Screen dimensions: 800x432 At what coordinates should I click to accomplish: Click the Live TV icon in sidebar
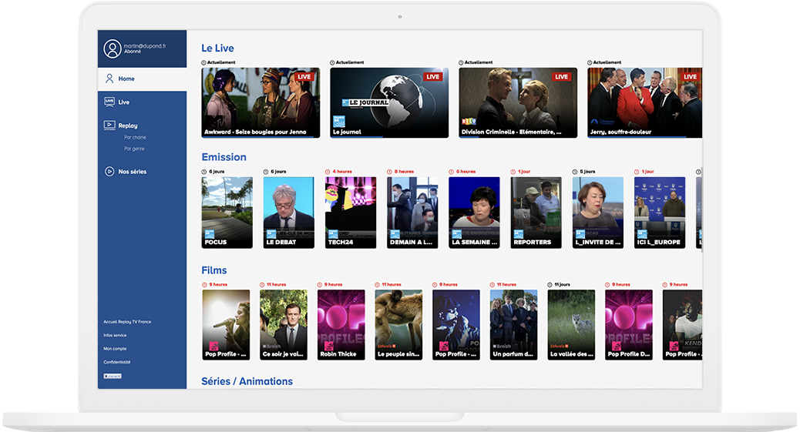point(109,102)
